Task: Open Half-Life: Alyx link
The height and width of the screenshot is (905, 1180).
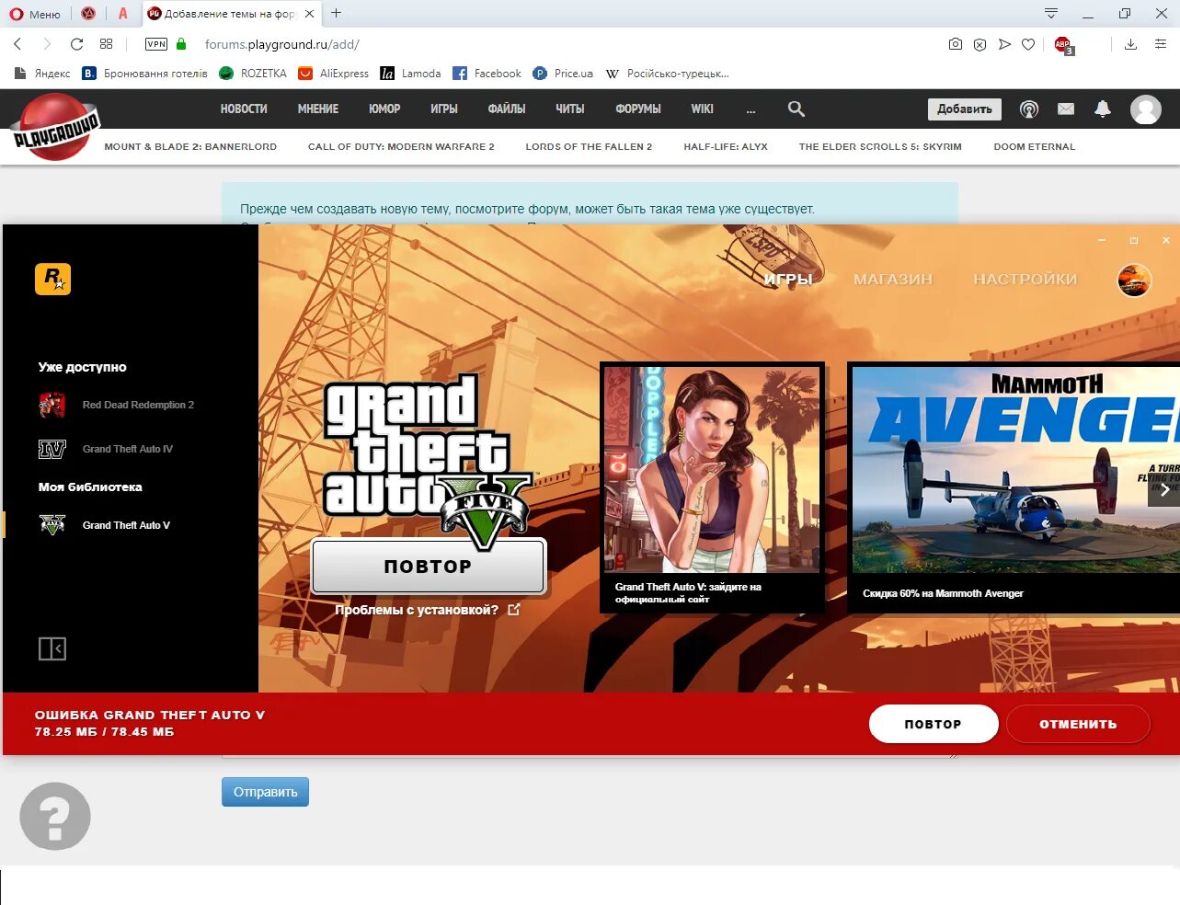Action: pyautogui.click(x=726, y=146)
